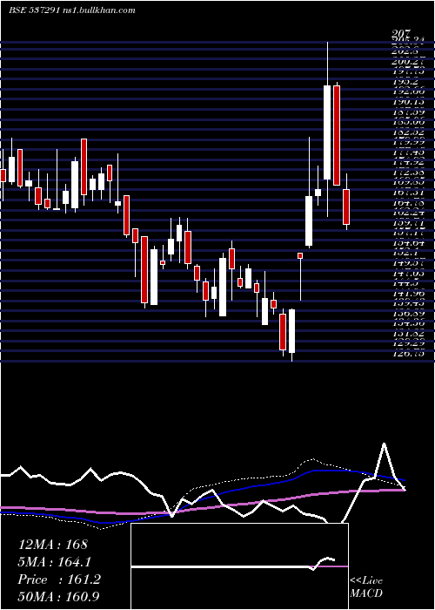Click the tallest white candle peaking near 207
435x610 pixels.
click(x=327, y=132)
